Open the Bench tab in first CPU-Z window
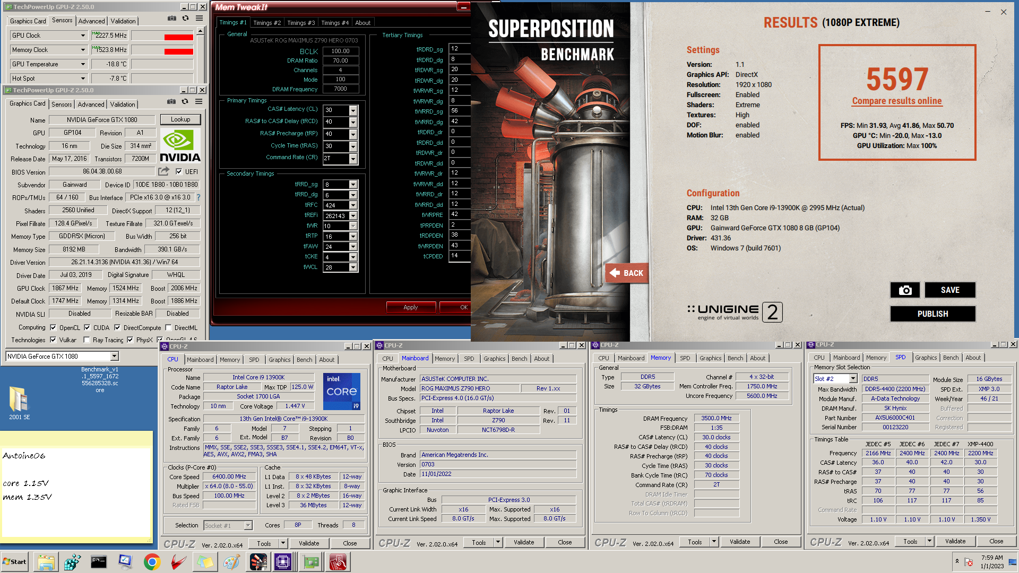Image resolution: width=1019 pixels, height=573 pixels. 305,360
